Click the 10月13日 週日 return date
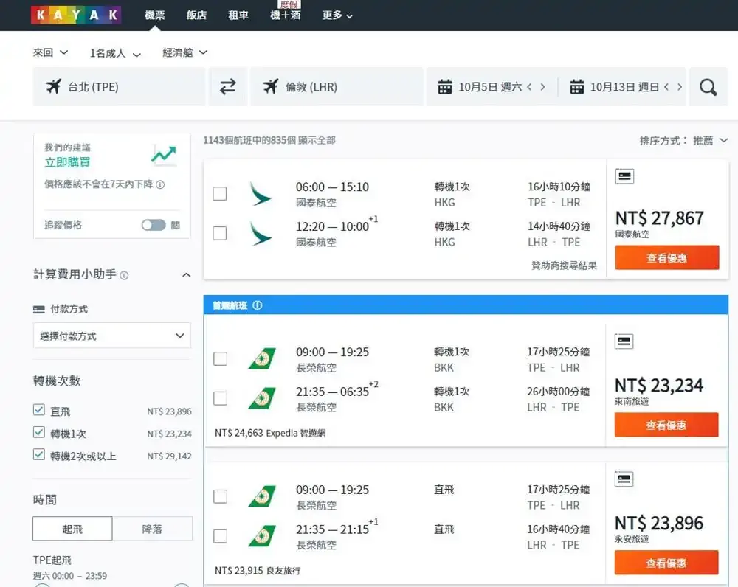Screen dimensions: 738x587 [624, 87]
